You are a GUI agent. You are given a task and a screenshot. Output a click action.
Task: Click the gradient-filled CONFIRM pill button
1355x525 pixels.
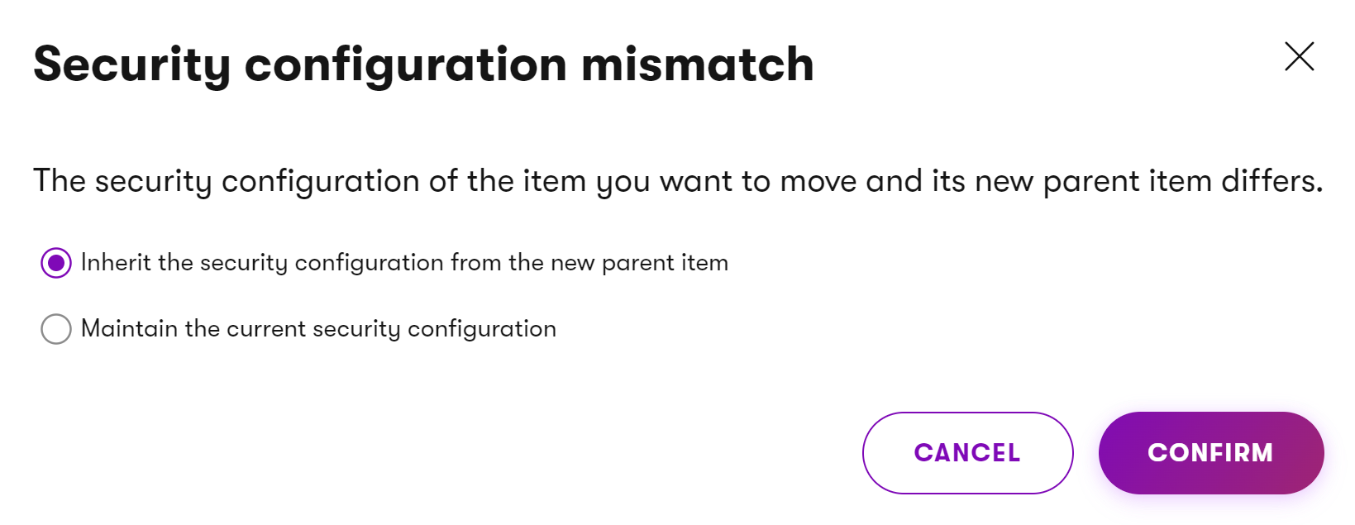1210,453
